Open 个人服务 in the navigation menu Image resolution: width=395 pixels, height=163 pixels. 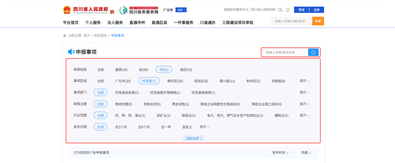pos(93,22)
